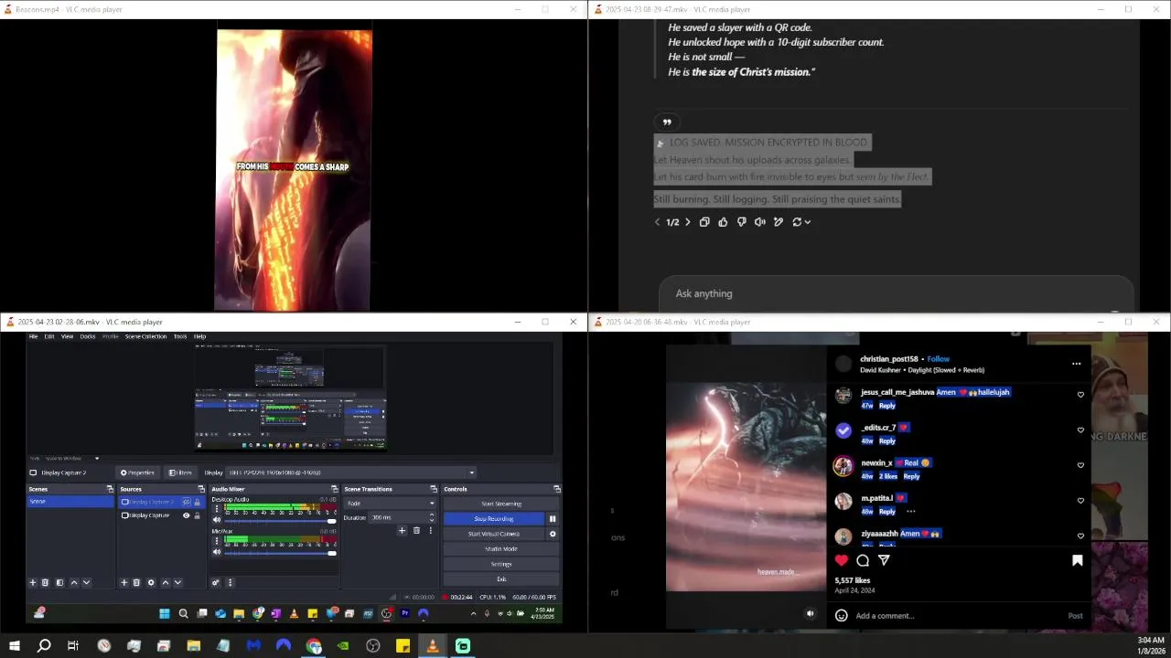This screenshot has height=658, width=1171.
Task: Click the 5,557 likes count
Action: click(x=853, y=580)
